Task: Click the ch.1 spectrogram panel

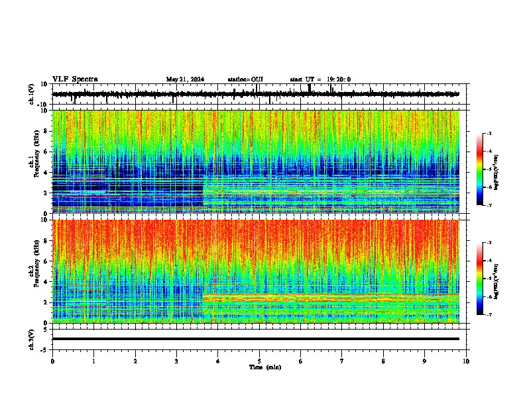Action: tap(256, 161)
